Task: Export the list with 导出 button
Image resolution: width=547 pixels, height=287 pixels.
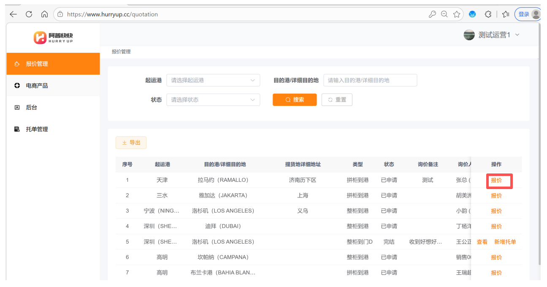Action: pyautogui.click(x=131, y=143)
